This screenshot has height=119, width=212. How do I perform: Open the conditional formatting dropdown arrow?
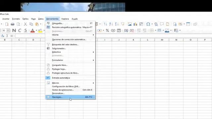click(x=180, y=30)
